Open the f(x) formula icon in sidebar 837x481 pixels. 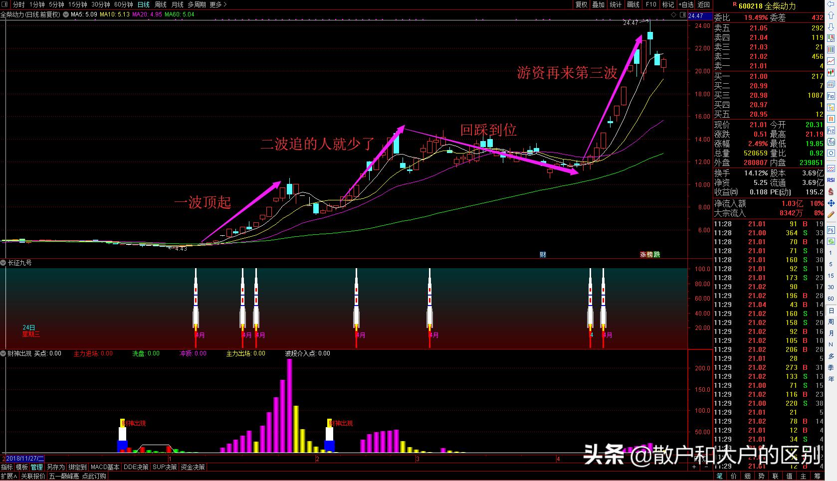(832, 142)
